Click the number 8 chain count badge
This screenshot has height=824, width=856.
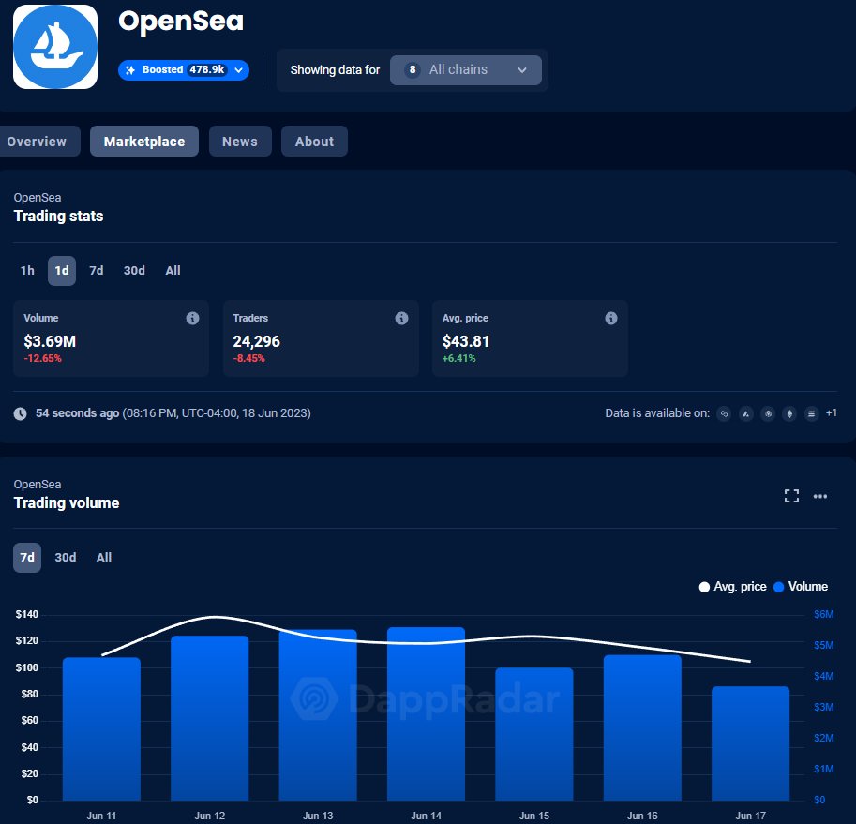pyautogui.click(x=413, y=70)
